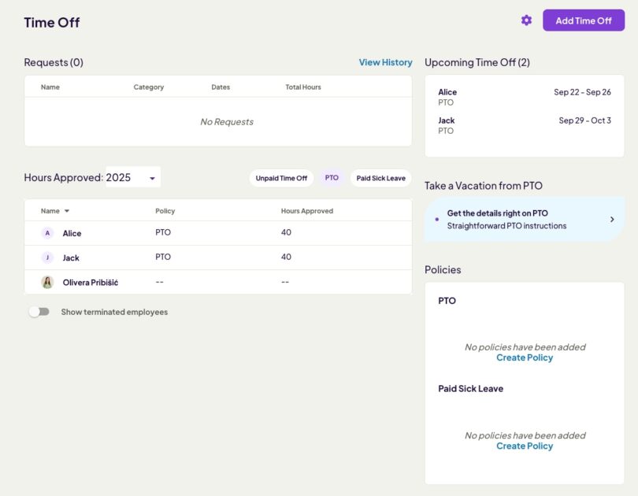Create Policy under Paid Sick Leave
Image resolution: width=638 pixels, height=496 pixels.
point(525,446)
